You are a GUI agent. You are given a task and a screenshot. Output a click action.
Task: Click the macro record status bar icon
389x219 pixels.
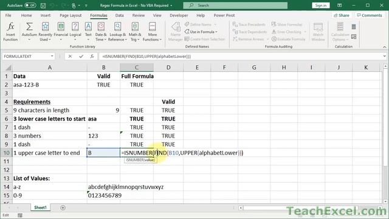(x=20, y=215)
